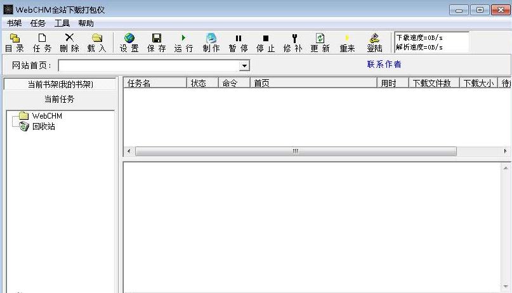512x293 pixels.
Task: Maximize the WebCHM window
Action: click(480, 10)
